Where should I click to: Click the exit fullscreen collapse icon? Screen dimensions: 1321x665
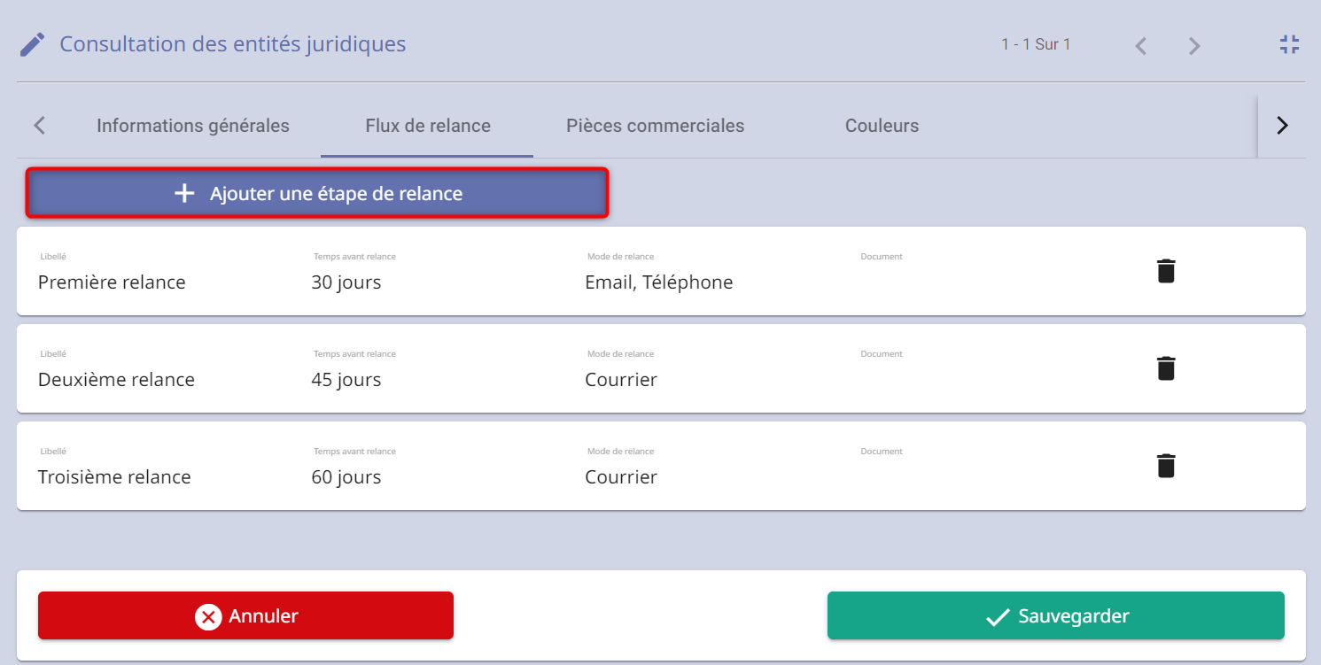[1289, 44]
